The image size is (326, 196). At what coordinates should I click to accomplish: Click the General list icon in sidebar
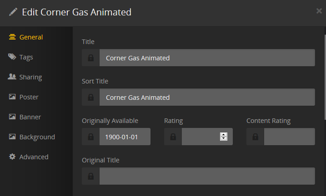[x=12, y=37]
